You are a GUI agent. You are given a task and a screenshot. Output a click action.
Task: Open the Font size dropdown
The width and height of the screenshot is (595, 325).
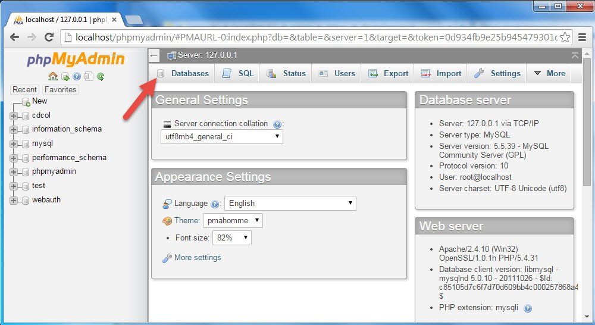[x=232, y=238]
